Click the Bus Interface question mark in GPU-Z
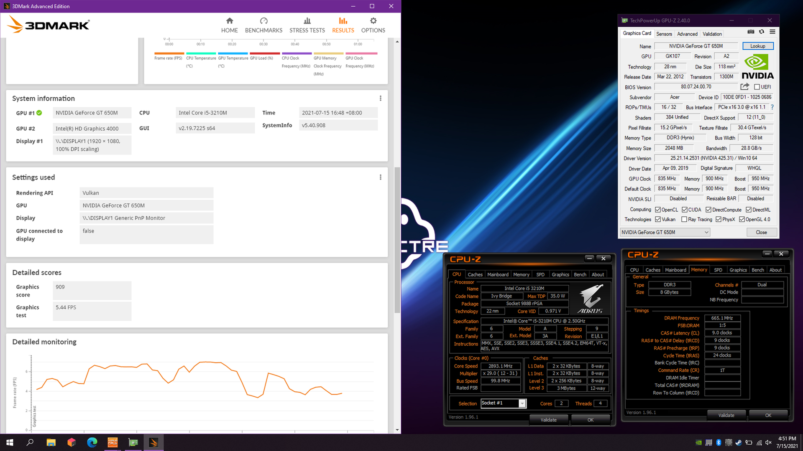Screen dimensions: 803x451 [772, 107]
